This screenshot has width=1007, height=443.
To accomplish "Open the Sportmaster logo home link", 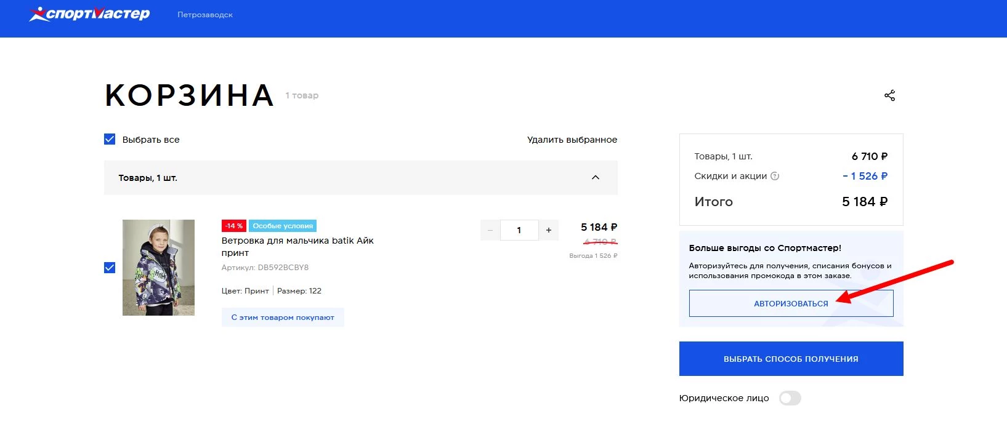I will point(89,14).
